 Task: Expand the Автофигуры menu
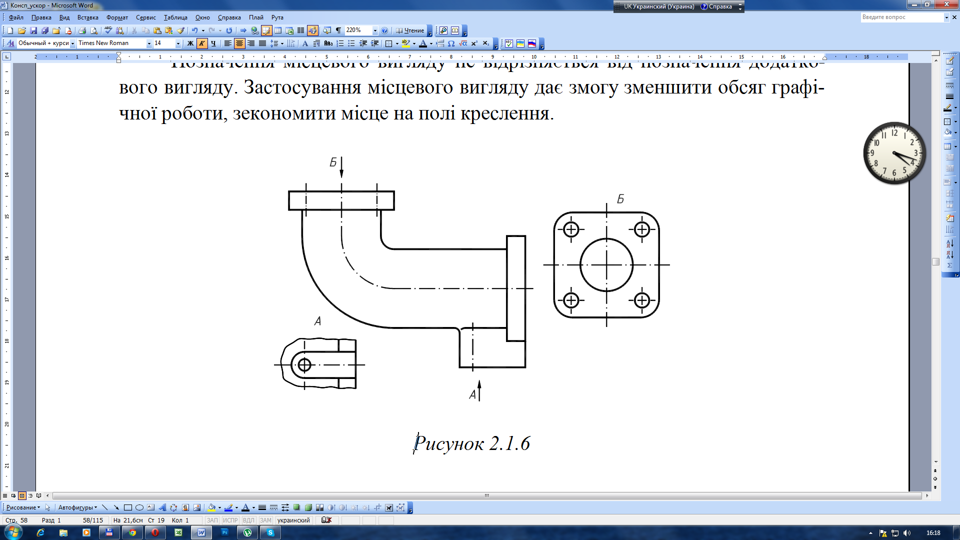pos(77,507)
